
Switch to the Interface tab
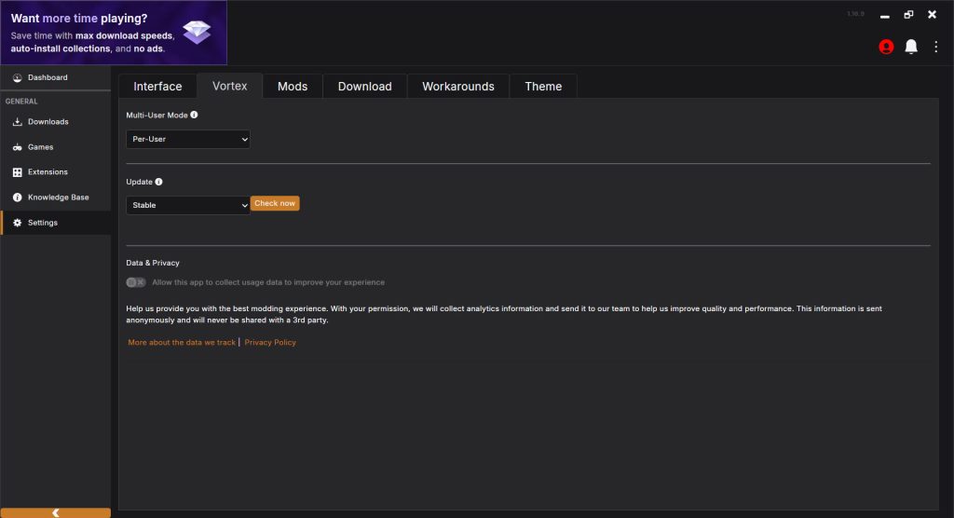pyautogui.click(x=157, y=87)
